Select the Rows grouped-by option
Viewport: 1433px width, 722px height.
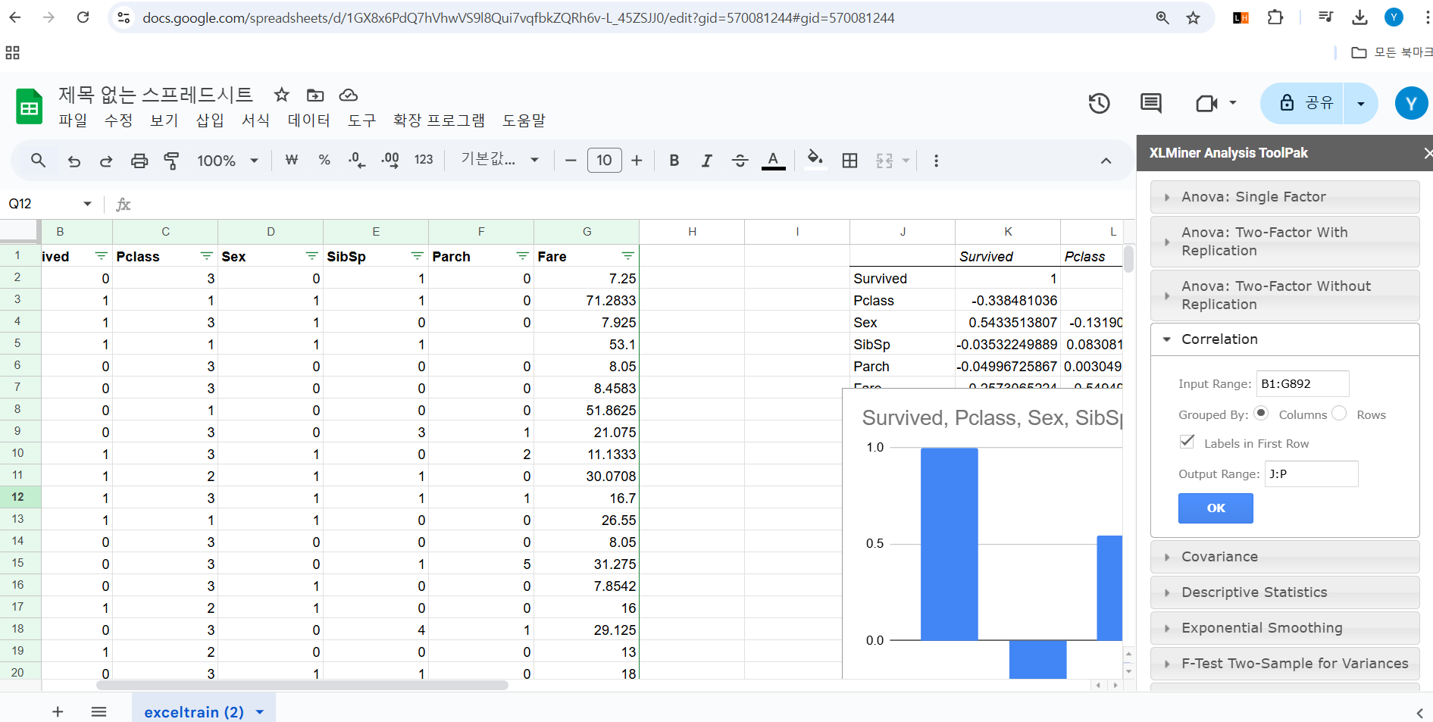click(1340, 414)
